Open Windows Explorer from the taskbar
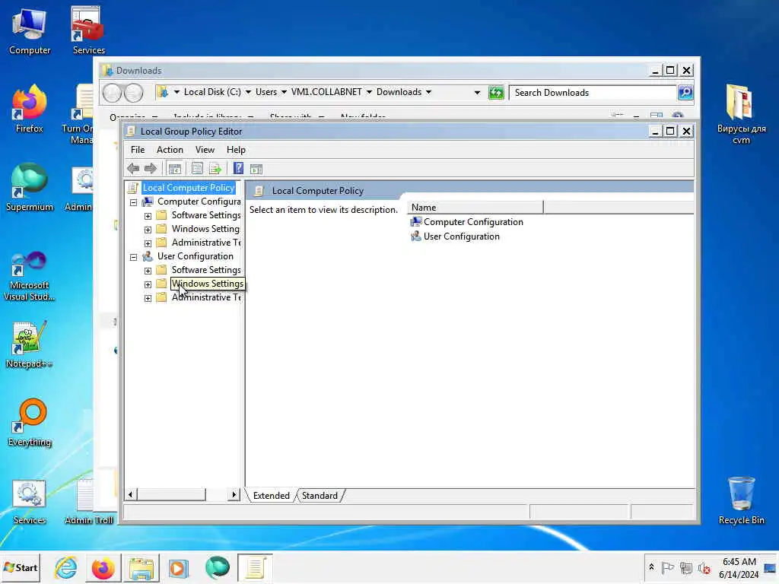779x584 pixels. pyautogui.click(x=141, y=567)
